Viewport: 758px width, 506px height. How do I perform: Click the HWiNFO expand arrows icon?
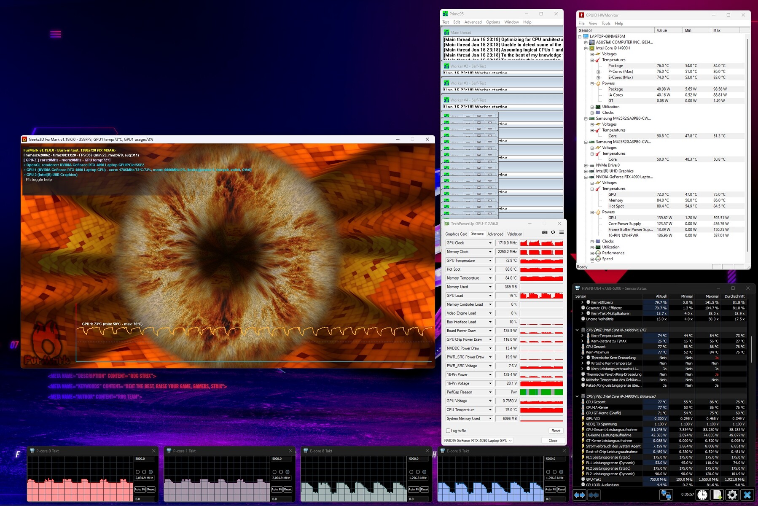(580, 495)
